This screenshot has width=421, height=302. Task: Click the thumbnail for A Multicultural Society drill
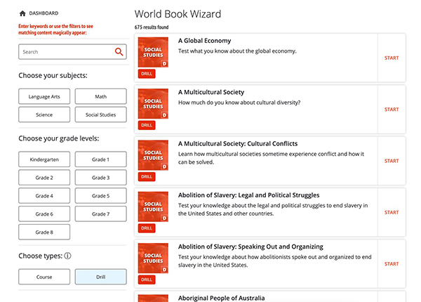[x=153, y=104]
